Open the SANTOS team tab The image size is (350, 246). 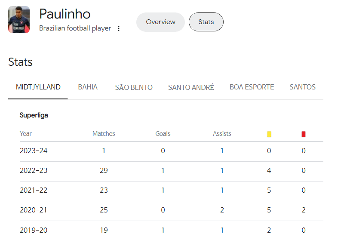[302, 87]
